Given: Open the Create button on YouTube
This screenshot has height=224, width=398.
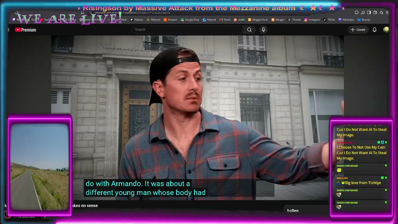Looking at the screenshot, I should 358,30.
